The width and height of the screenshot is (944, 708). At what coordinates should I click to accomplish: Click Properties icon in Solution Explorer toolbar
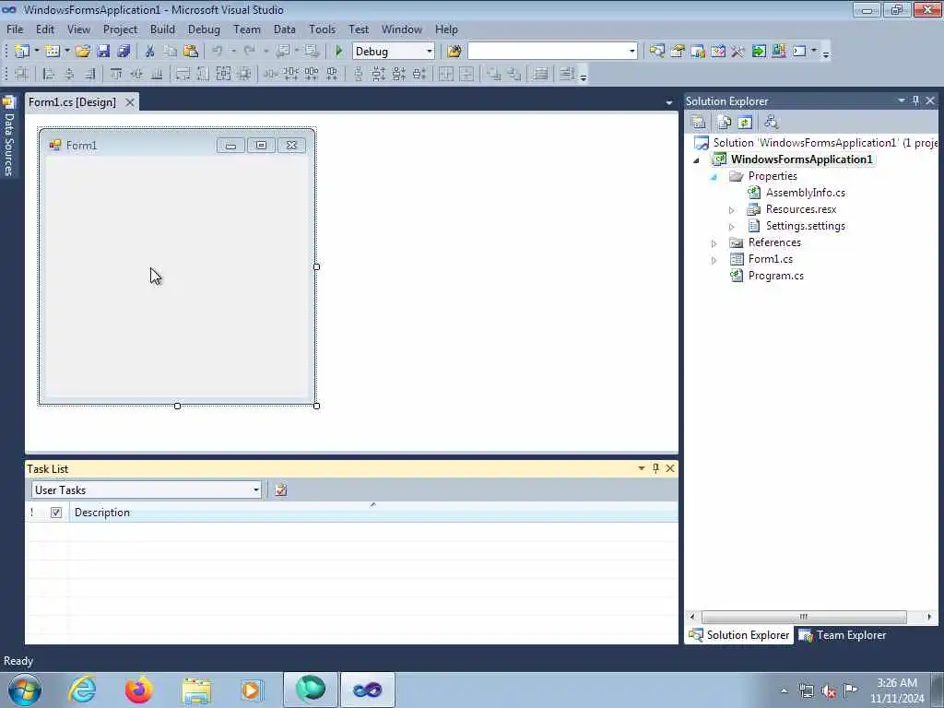point(699,123)
